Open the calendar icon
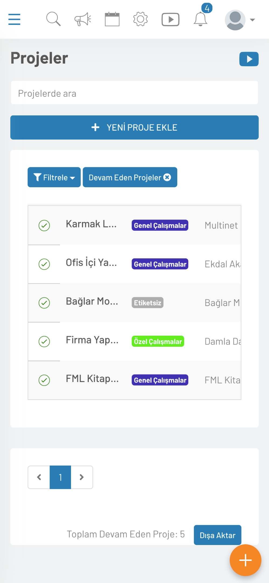 pos(112,19)
